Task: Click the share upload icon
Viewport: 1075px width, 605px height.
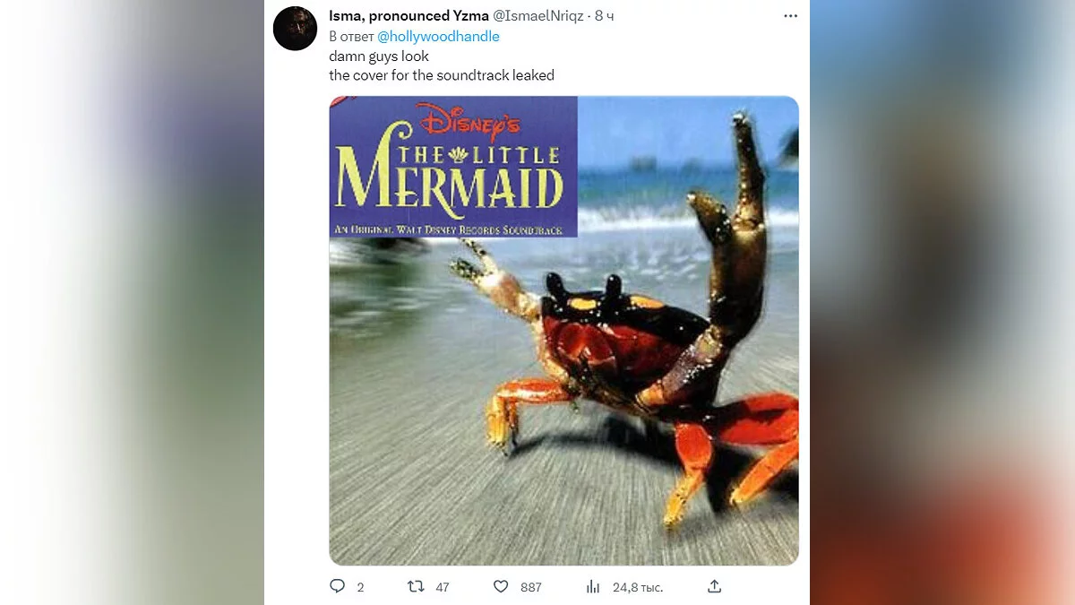Action: click(x=714, y=586)
